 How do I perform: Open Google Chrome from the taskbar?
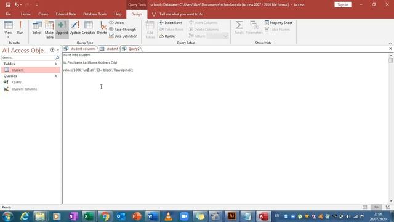pos(105,216)
